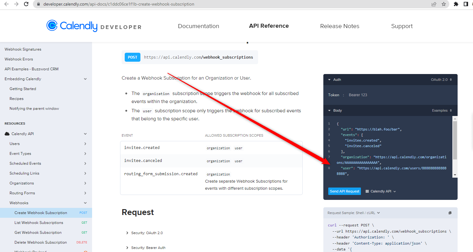Open the browser side panel icon
Image resolution: width=473 pixels, height=252 pixels.
point(466,4)
